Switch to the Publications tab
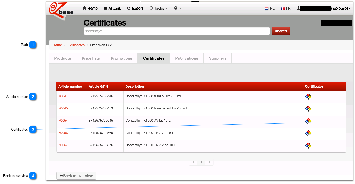This screenshot has width=355, height=184. coord(187,58)
